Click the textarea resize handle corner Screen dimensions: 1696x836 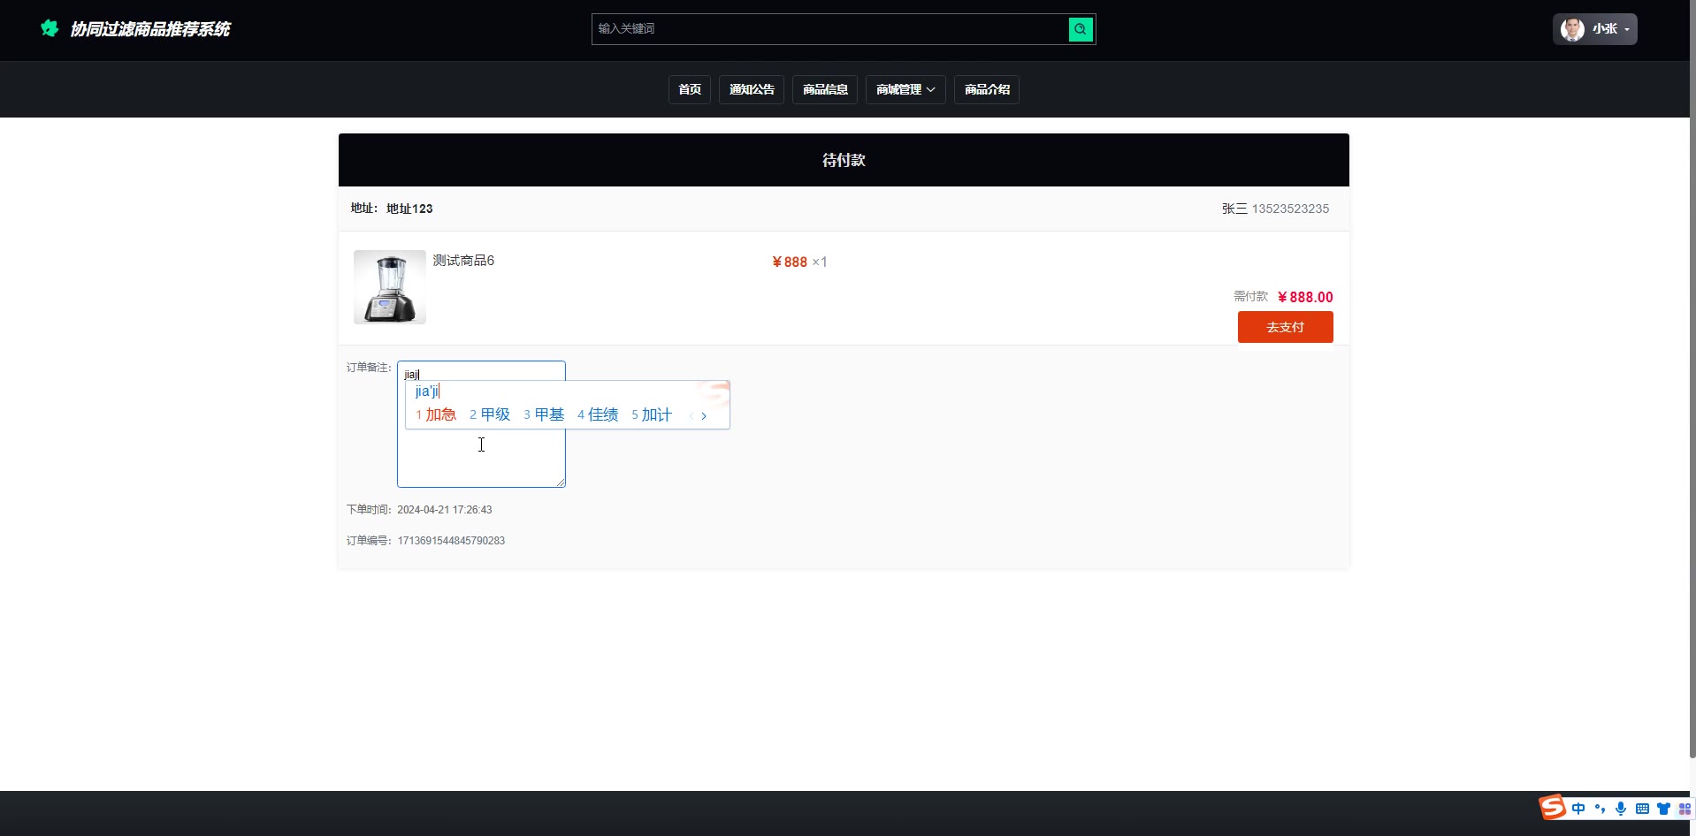(x=561, y=483)
